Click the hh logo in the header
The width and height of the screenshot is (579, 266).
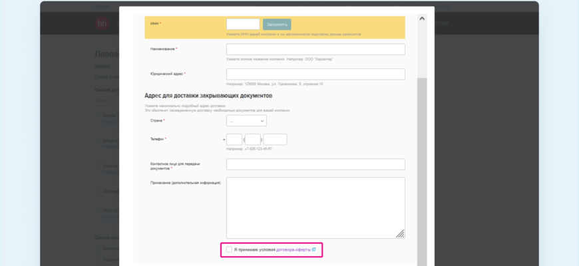(102, 24)
